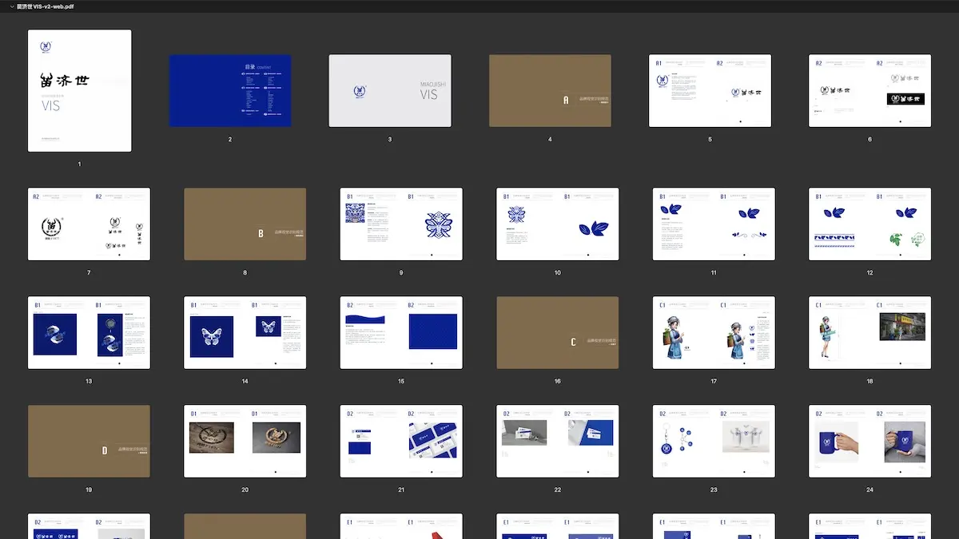The width and height of the screenshot is (959, 539).
Task: Click the page number label "2"
Action: coord(230,139)
